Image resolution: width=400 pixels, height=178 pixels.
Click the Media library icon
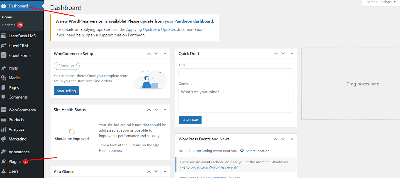point(3,78)
